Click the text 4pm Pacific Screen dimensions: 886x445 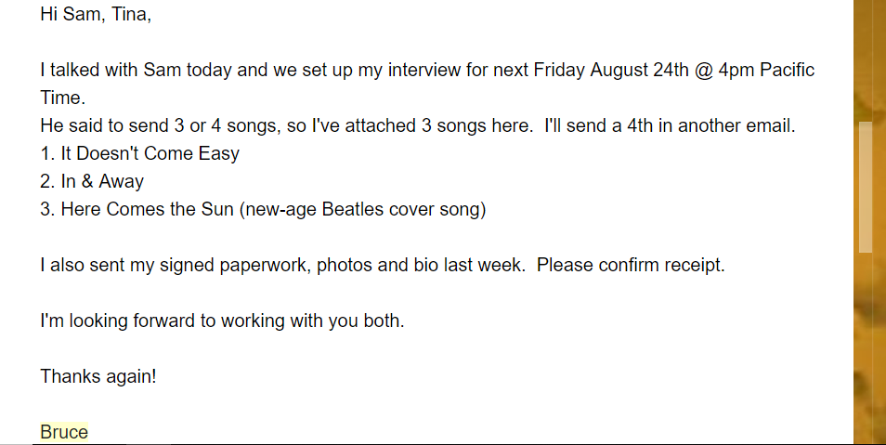point(766,70)
